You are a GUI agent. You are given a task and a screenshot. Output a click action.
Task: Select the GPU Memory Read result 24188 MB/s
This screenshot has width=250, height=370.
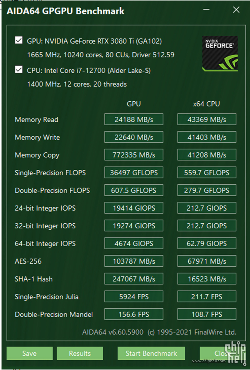click(134, 119)
